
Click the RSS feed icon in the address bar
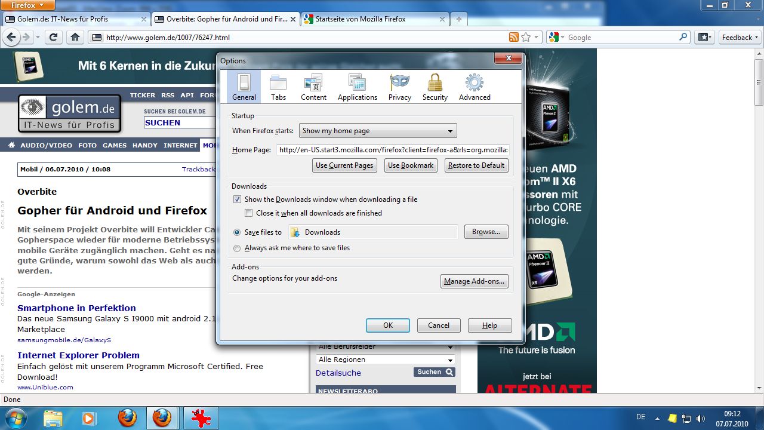513,36
